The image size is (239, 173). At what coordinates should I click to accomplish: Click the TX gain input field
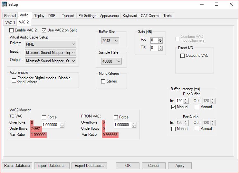coord(154,48)
